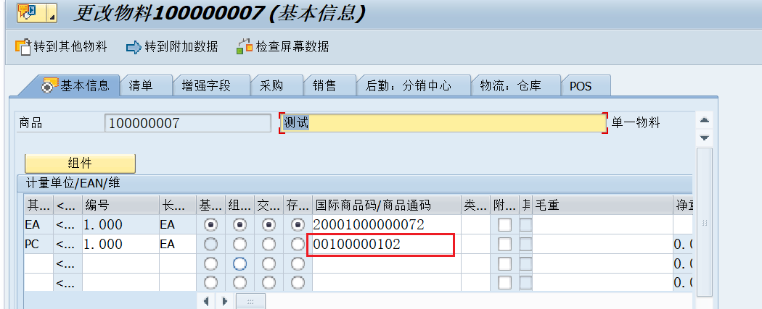Click the 毛重 cell in EA row
762x309 pixels.
pyautogui.click(x=602, y=225)
